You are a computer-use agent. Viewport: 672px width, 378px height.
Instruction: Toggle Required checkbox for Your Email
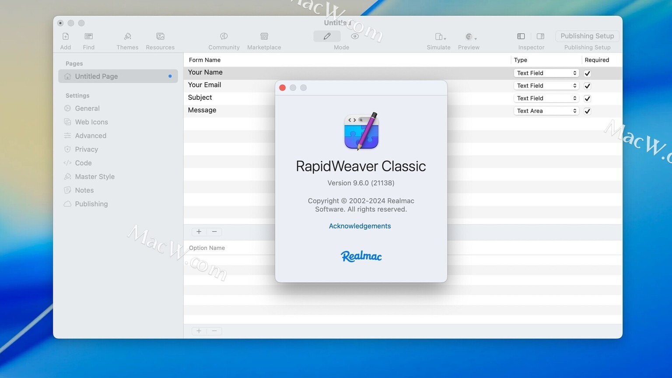587,86
